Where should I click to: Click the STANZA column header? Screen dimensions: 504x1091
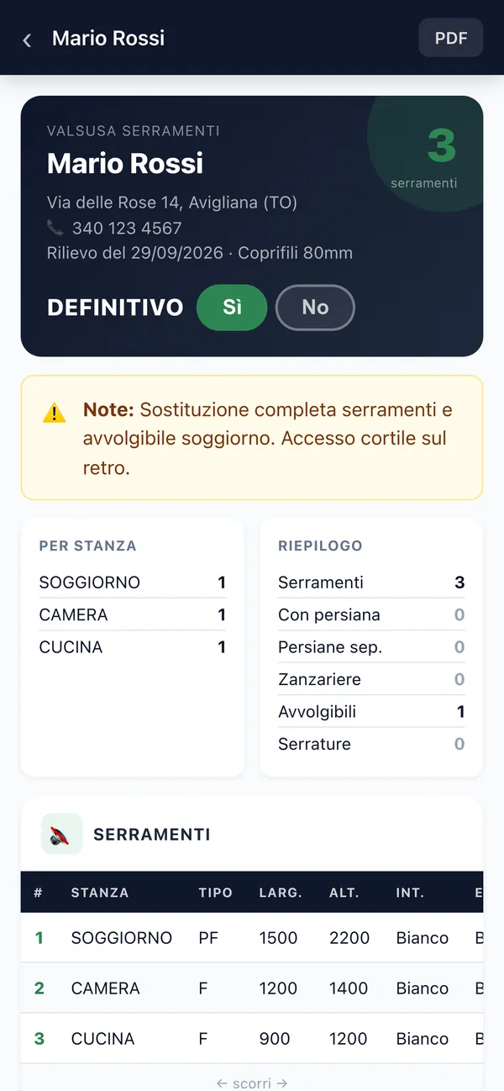(100, 893)
